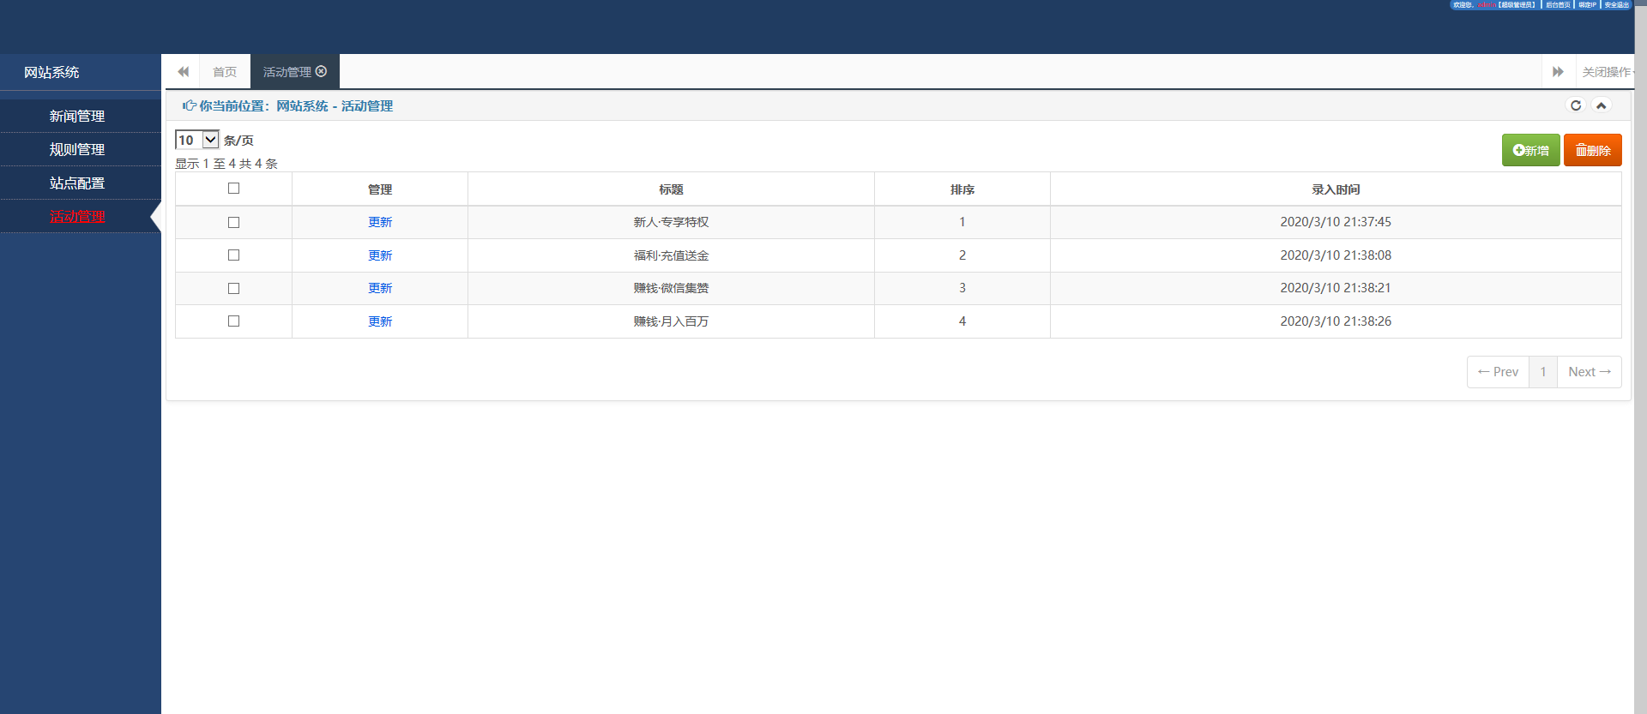The image size is (1647, 714).
Task: Click 安全退出 logout link at top right
Action: pos(1616,5)
